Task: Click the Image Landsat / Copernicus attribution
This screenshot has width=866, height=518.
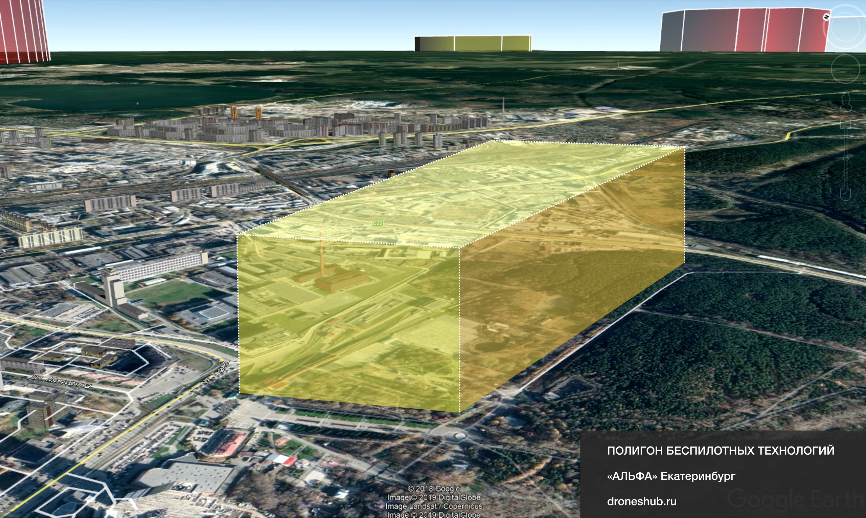Action: (x=434, y=506)
